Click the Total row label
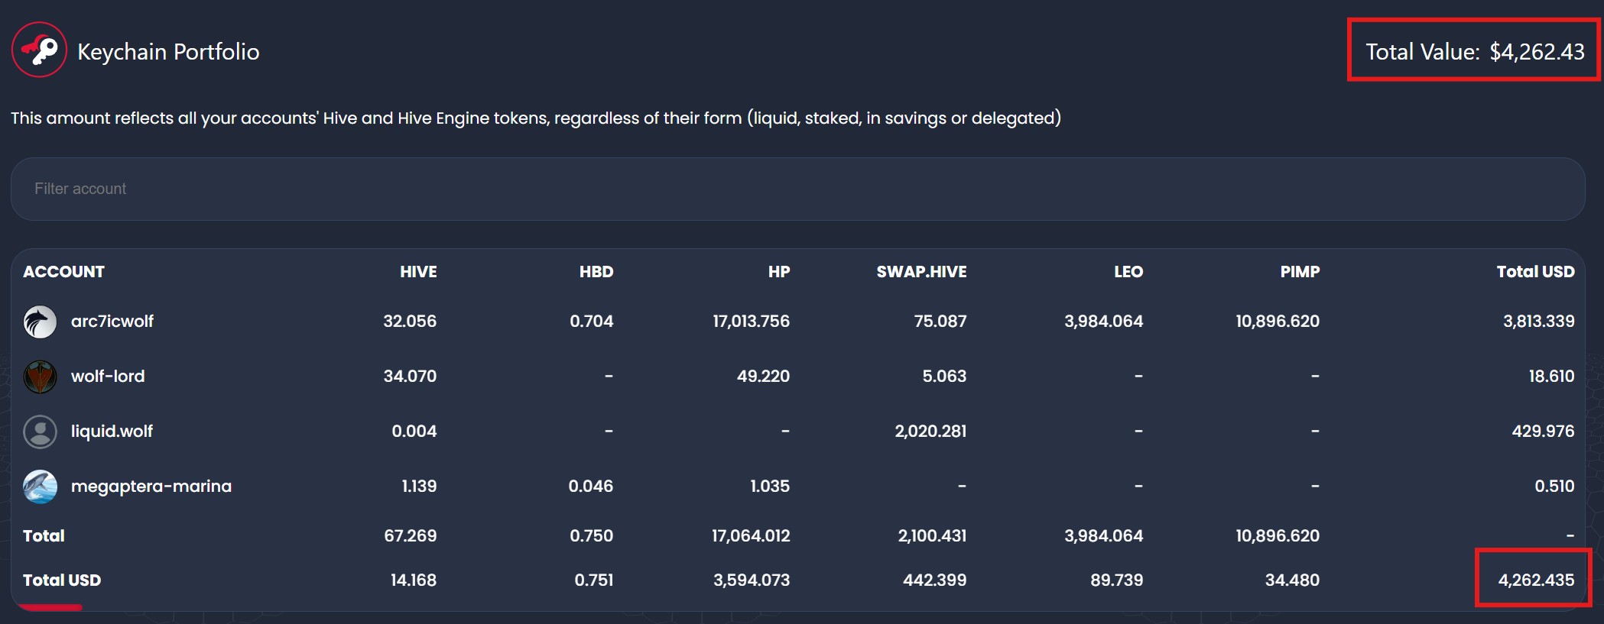This screenshot has width=1604, height=624. coord(44,536)
